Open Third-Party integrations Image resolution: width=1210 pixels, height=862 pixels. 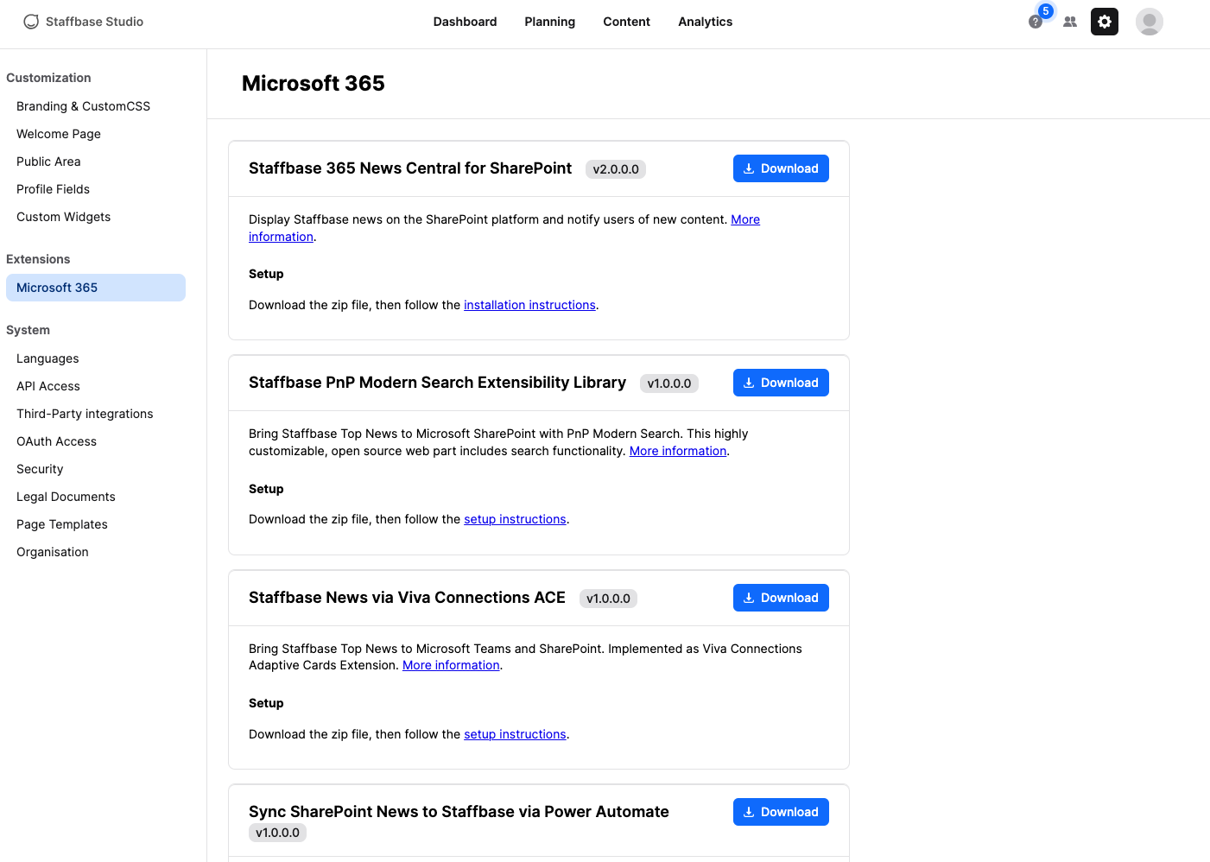tap(96, 414)
